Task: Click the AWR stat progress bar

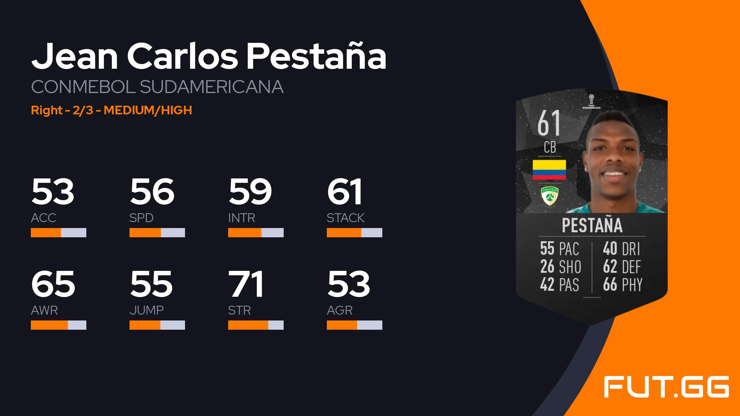Action: 59,325
